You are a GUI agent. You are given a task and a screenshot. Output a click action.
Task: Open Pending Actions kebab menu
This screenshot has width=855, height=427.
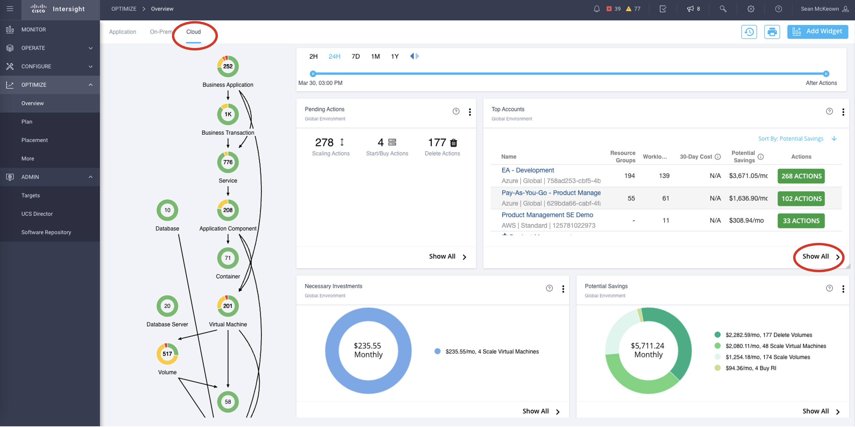click(470, 112)
